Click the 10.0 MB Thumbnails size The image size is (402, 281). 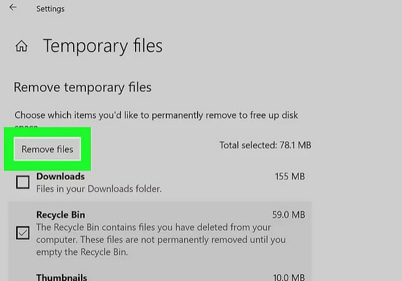pyautogui.click(x=289, y=277)
